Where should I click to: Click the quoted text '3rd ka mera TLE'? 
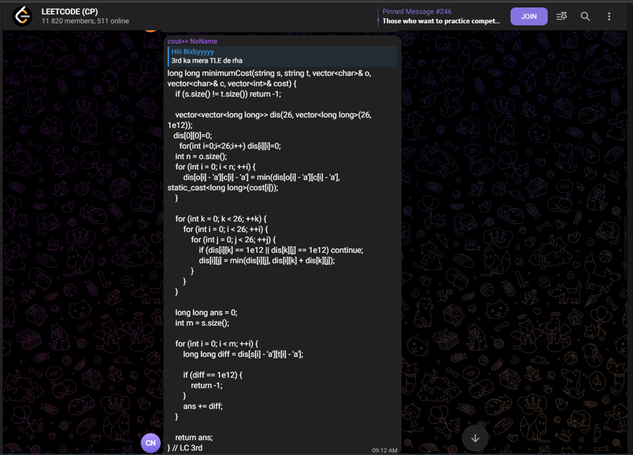[x=206, y=61]
